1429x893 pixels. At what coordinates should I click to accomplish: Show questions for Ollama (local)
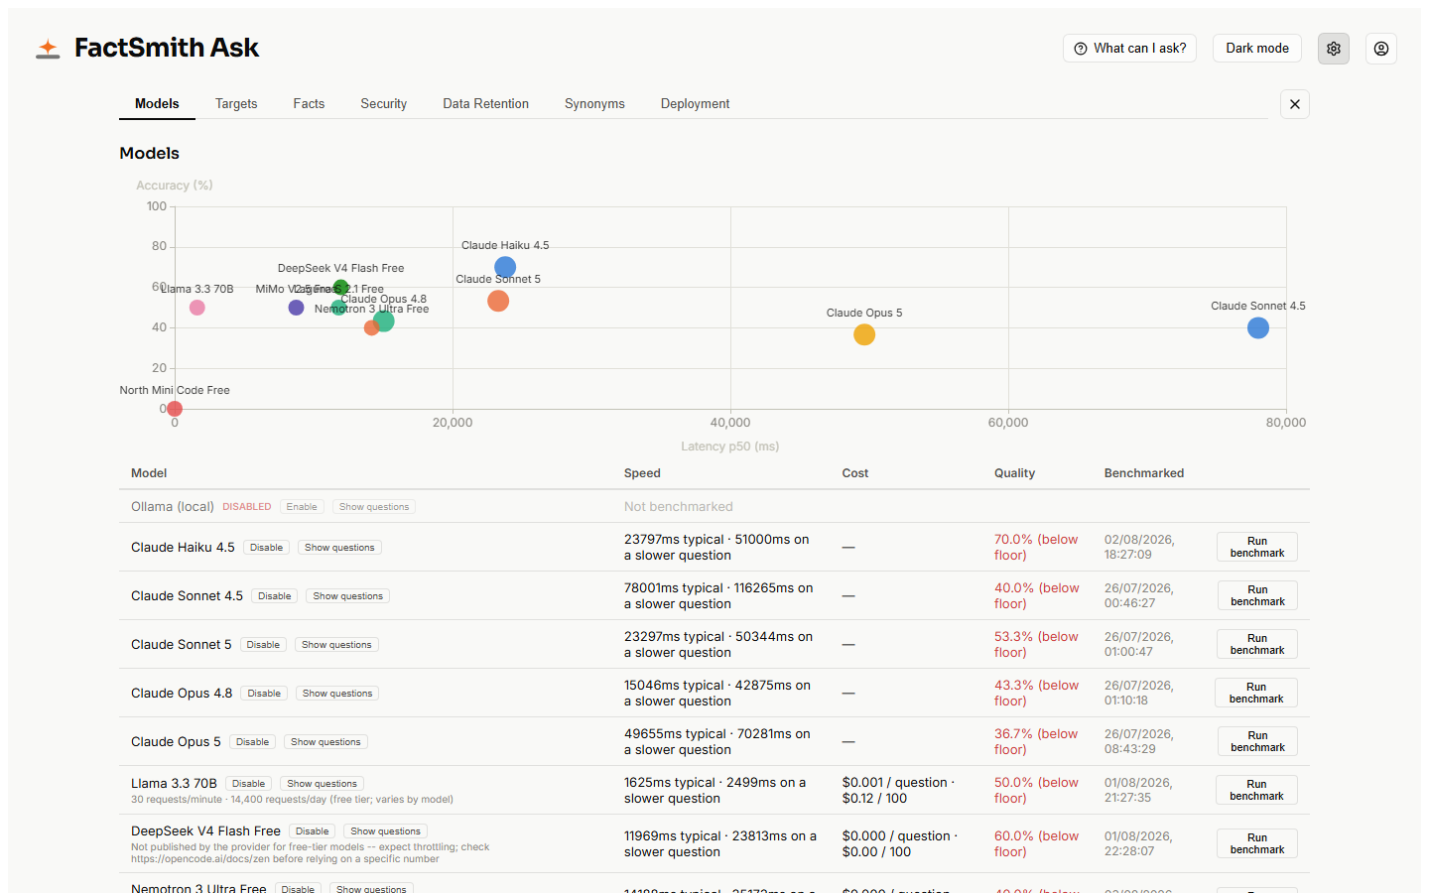coord(374,507)
